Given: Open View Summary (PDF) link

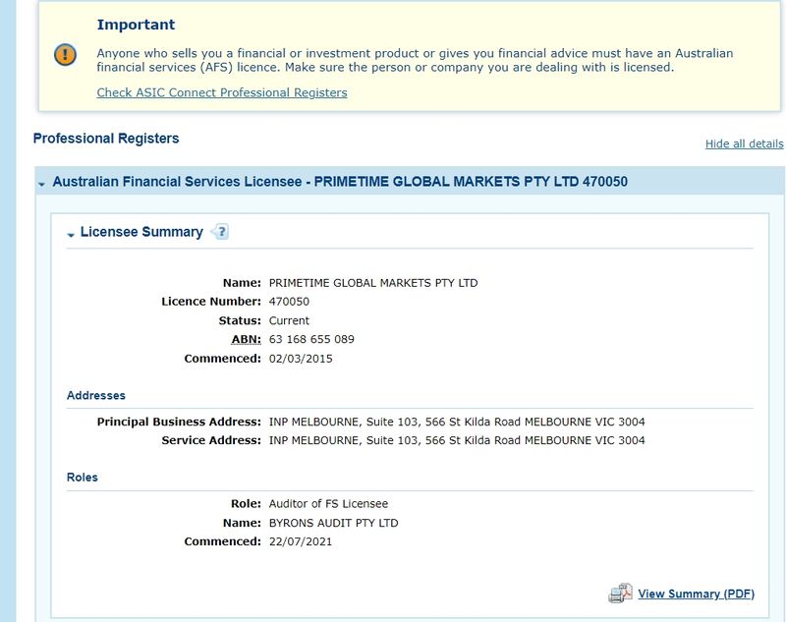Looking at the screenshot, I should [x=696, y=594].
